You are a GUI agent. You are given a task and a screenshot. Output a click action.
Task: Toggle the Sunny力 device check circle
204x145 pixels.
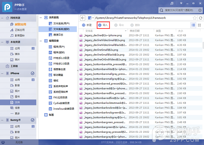[33, 120]
